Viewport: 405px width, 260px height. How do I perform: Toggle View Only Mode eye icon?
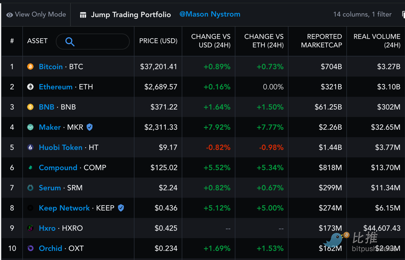[10, 15]
